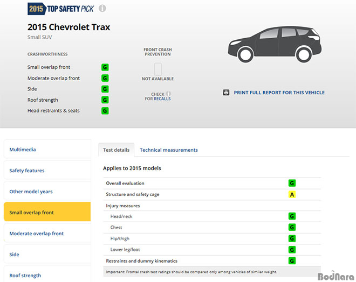Open the Safety features sidebar section

point(47,171)
